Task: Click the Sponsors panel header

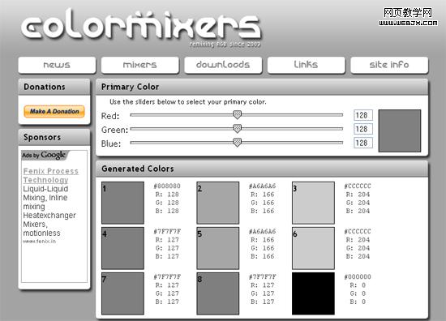Action: click(x=54, y=137)
